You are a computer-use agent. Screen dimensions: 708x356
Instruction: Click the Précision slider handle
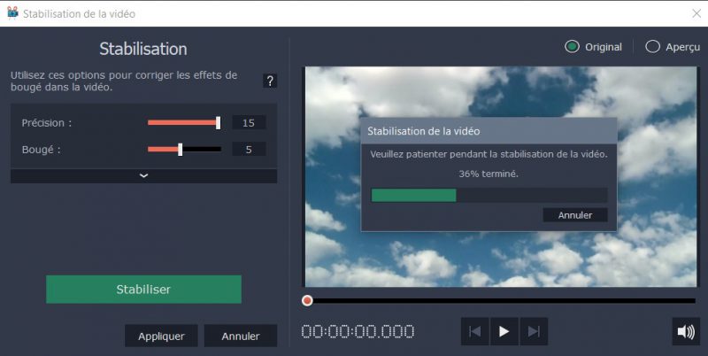218,123
